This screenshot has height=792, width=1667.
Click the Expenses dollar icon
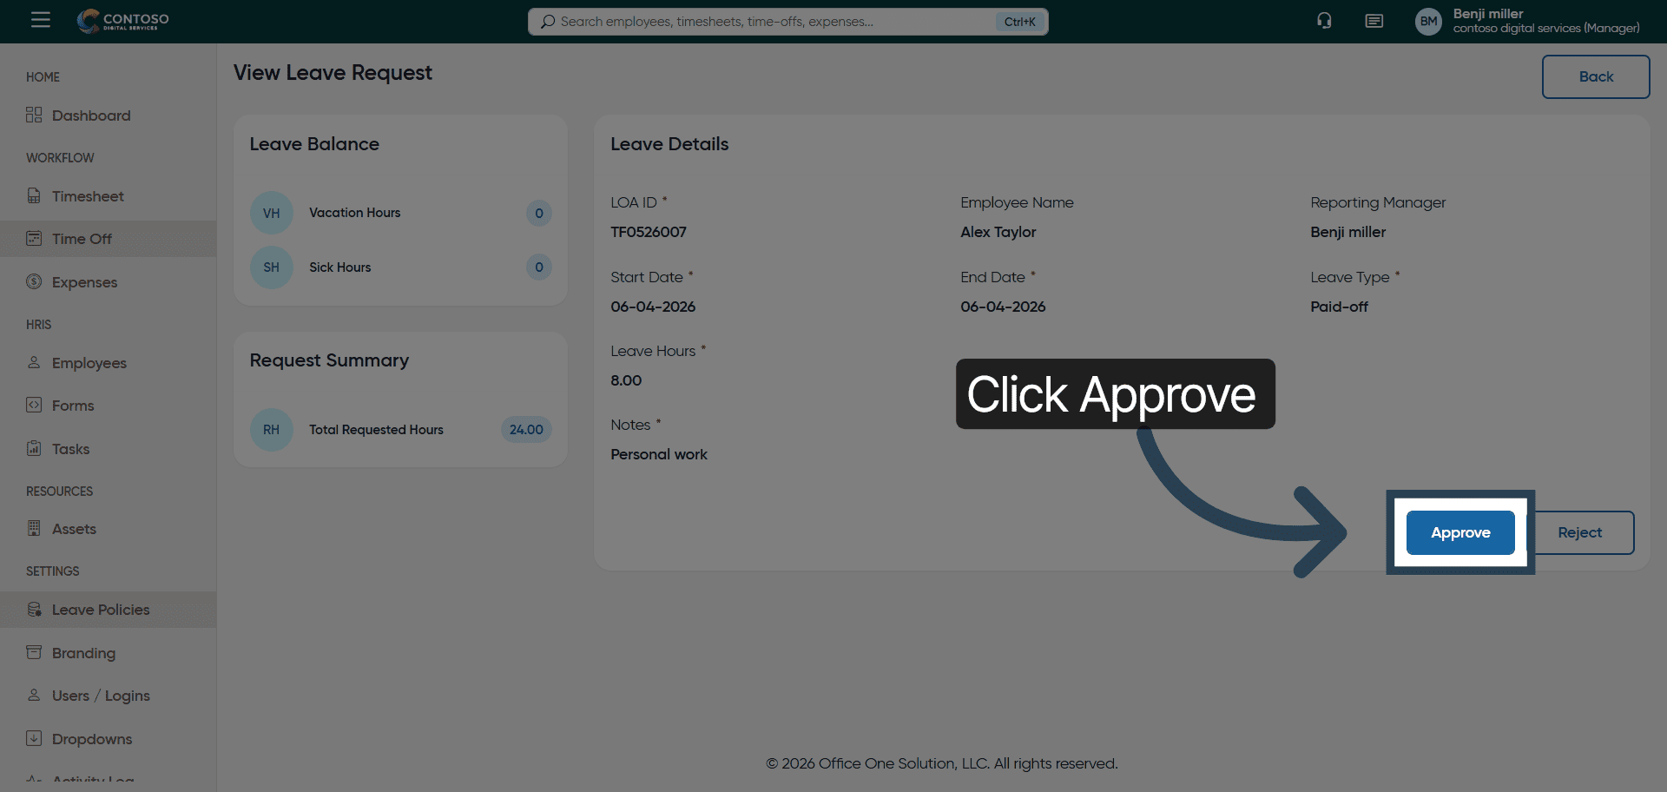pyautogui.click(x=34, y=281)
